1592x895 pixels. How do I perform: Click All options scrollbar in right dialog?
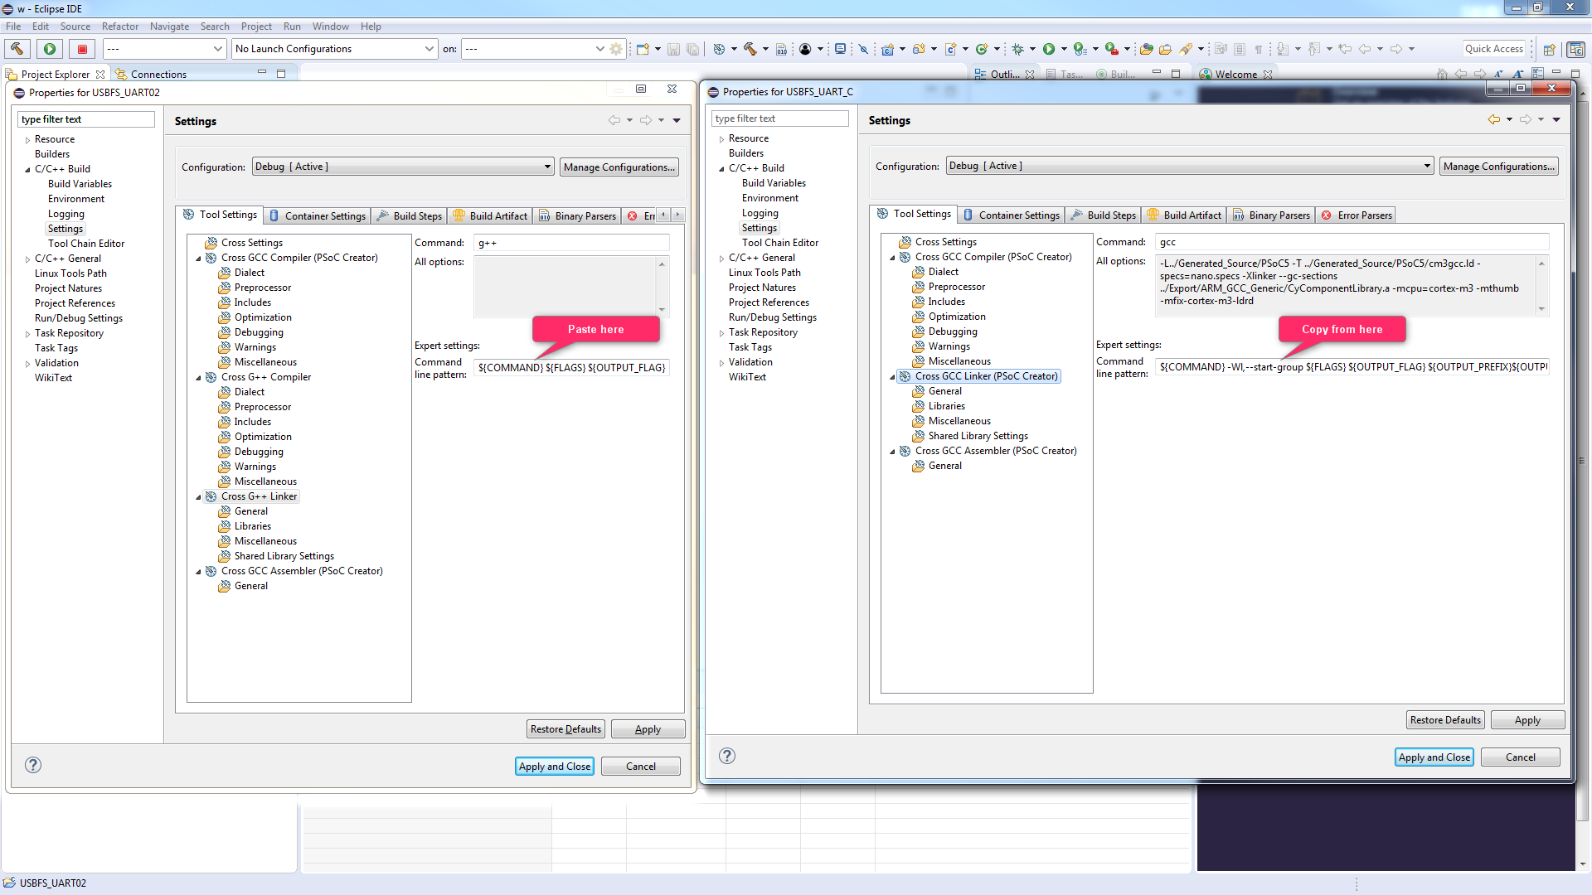[x=1541, y=286]
